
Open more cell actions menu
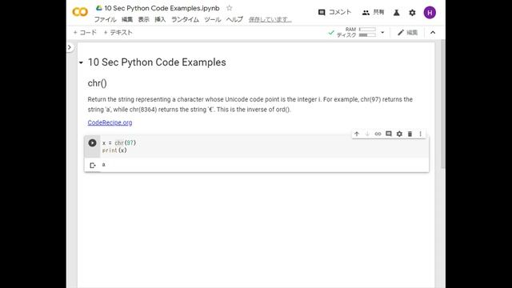421,134
